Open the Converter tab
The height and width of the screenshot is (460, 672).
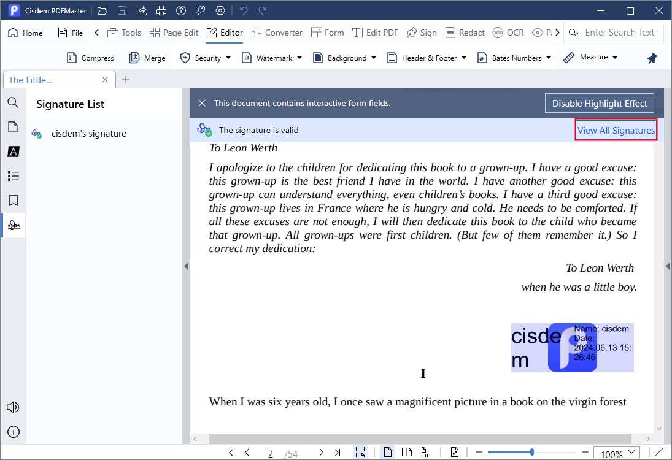(277, 33)
